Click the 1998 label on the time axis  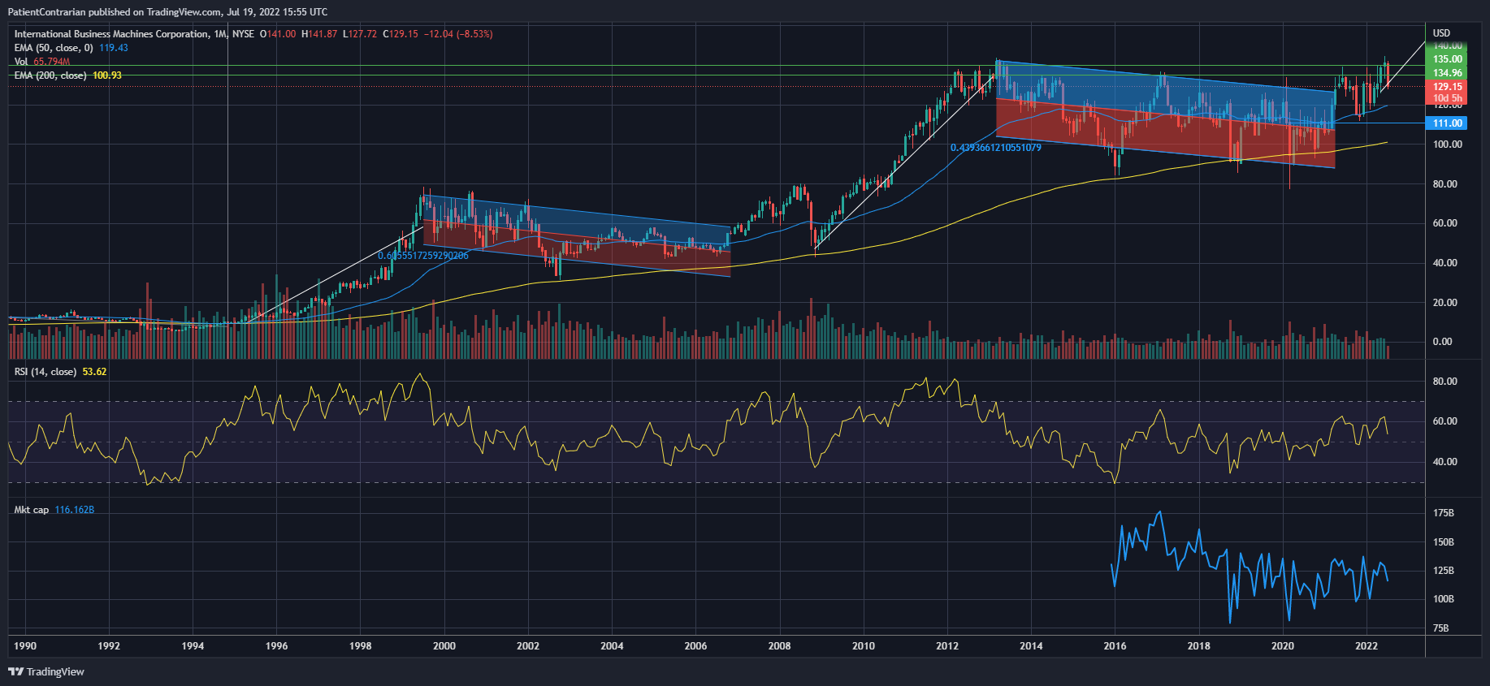pyautogui.click(x=361, y=646)
